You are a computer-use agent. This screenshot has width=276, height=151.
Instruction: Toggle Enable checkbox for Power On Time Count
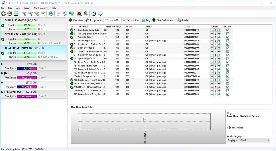coord(228,55)
